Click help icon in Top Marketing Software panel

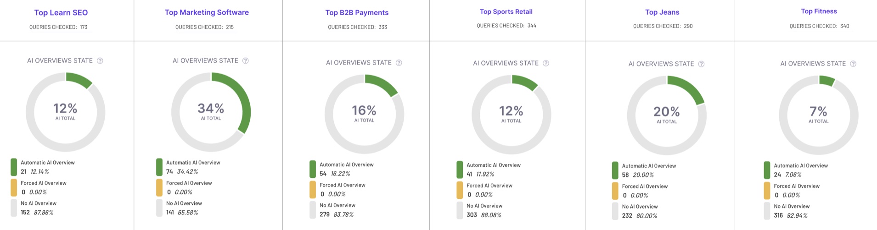tap(246, 61)
